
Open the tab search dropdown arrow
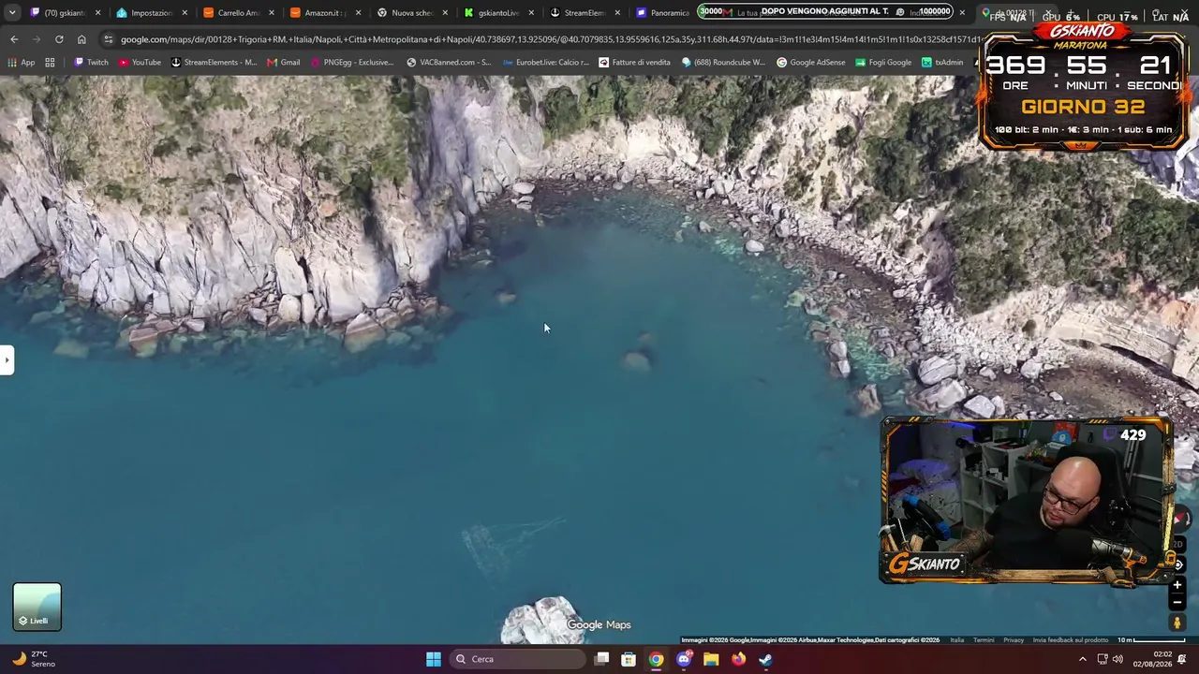12,13
